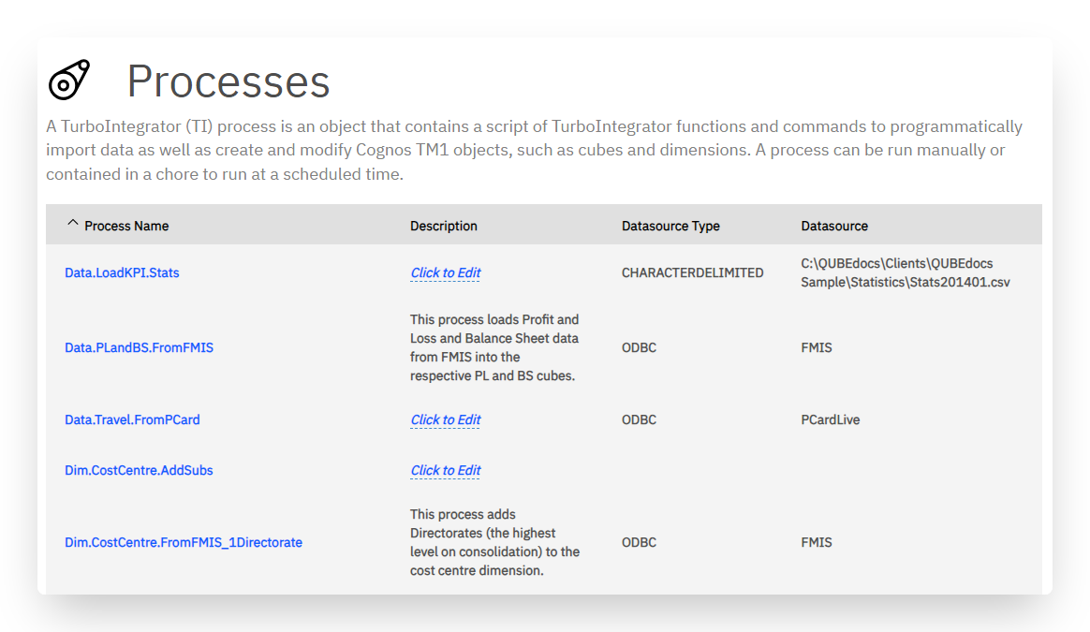Open the Dim.CostCentre.FromFMIS_1Directorate process
1090x632 pixels.
point(184,542)
